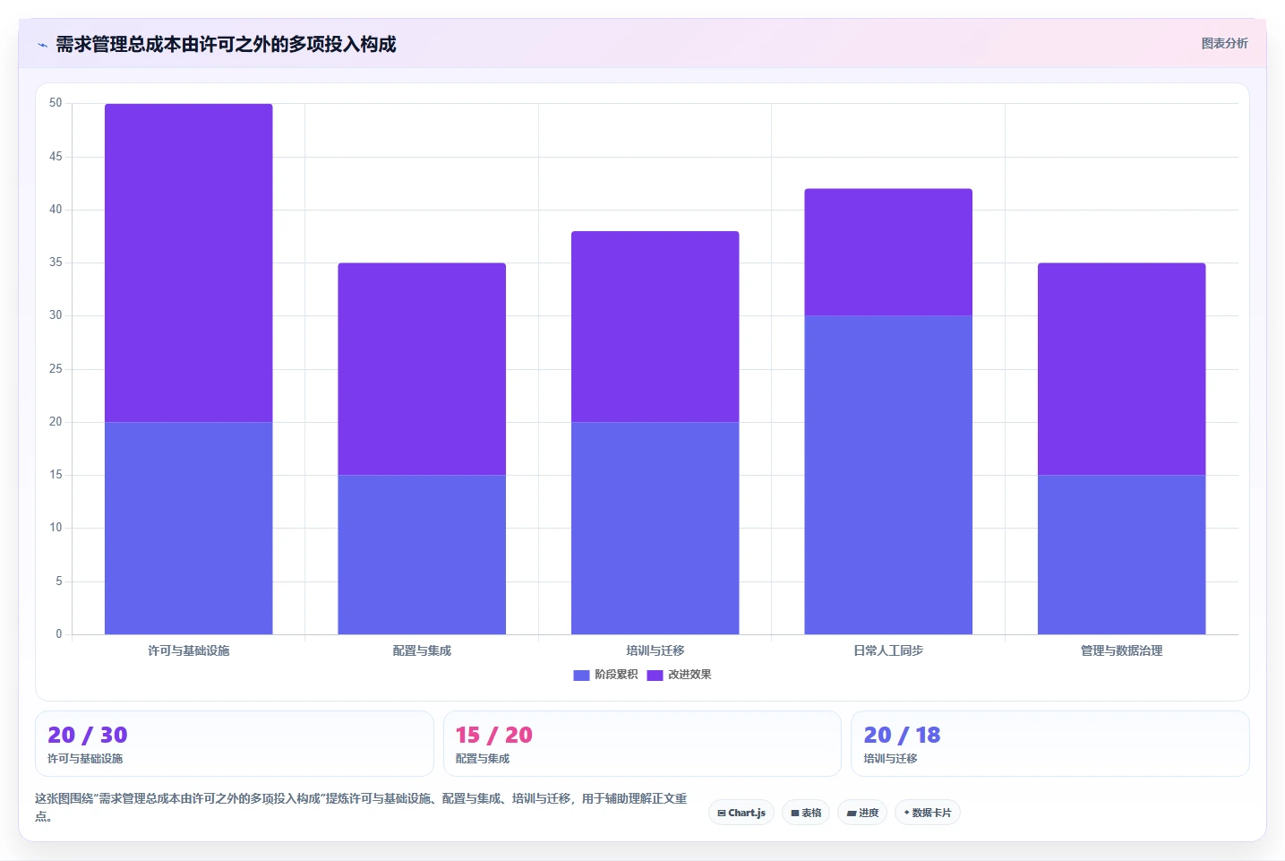Viewport: 1285px width, 861px height.
Task: Click the purple segment of 培训与迁移 bar
Action: [x=655, y=326]
